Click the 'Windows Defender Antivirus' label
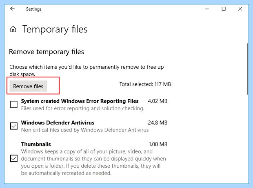The image size is (253, 188). coord(58,122)
